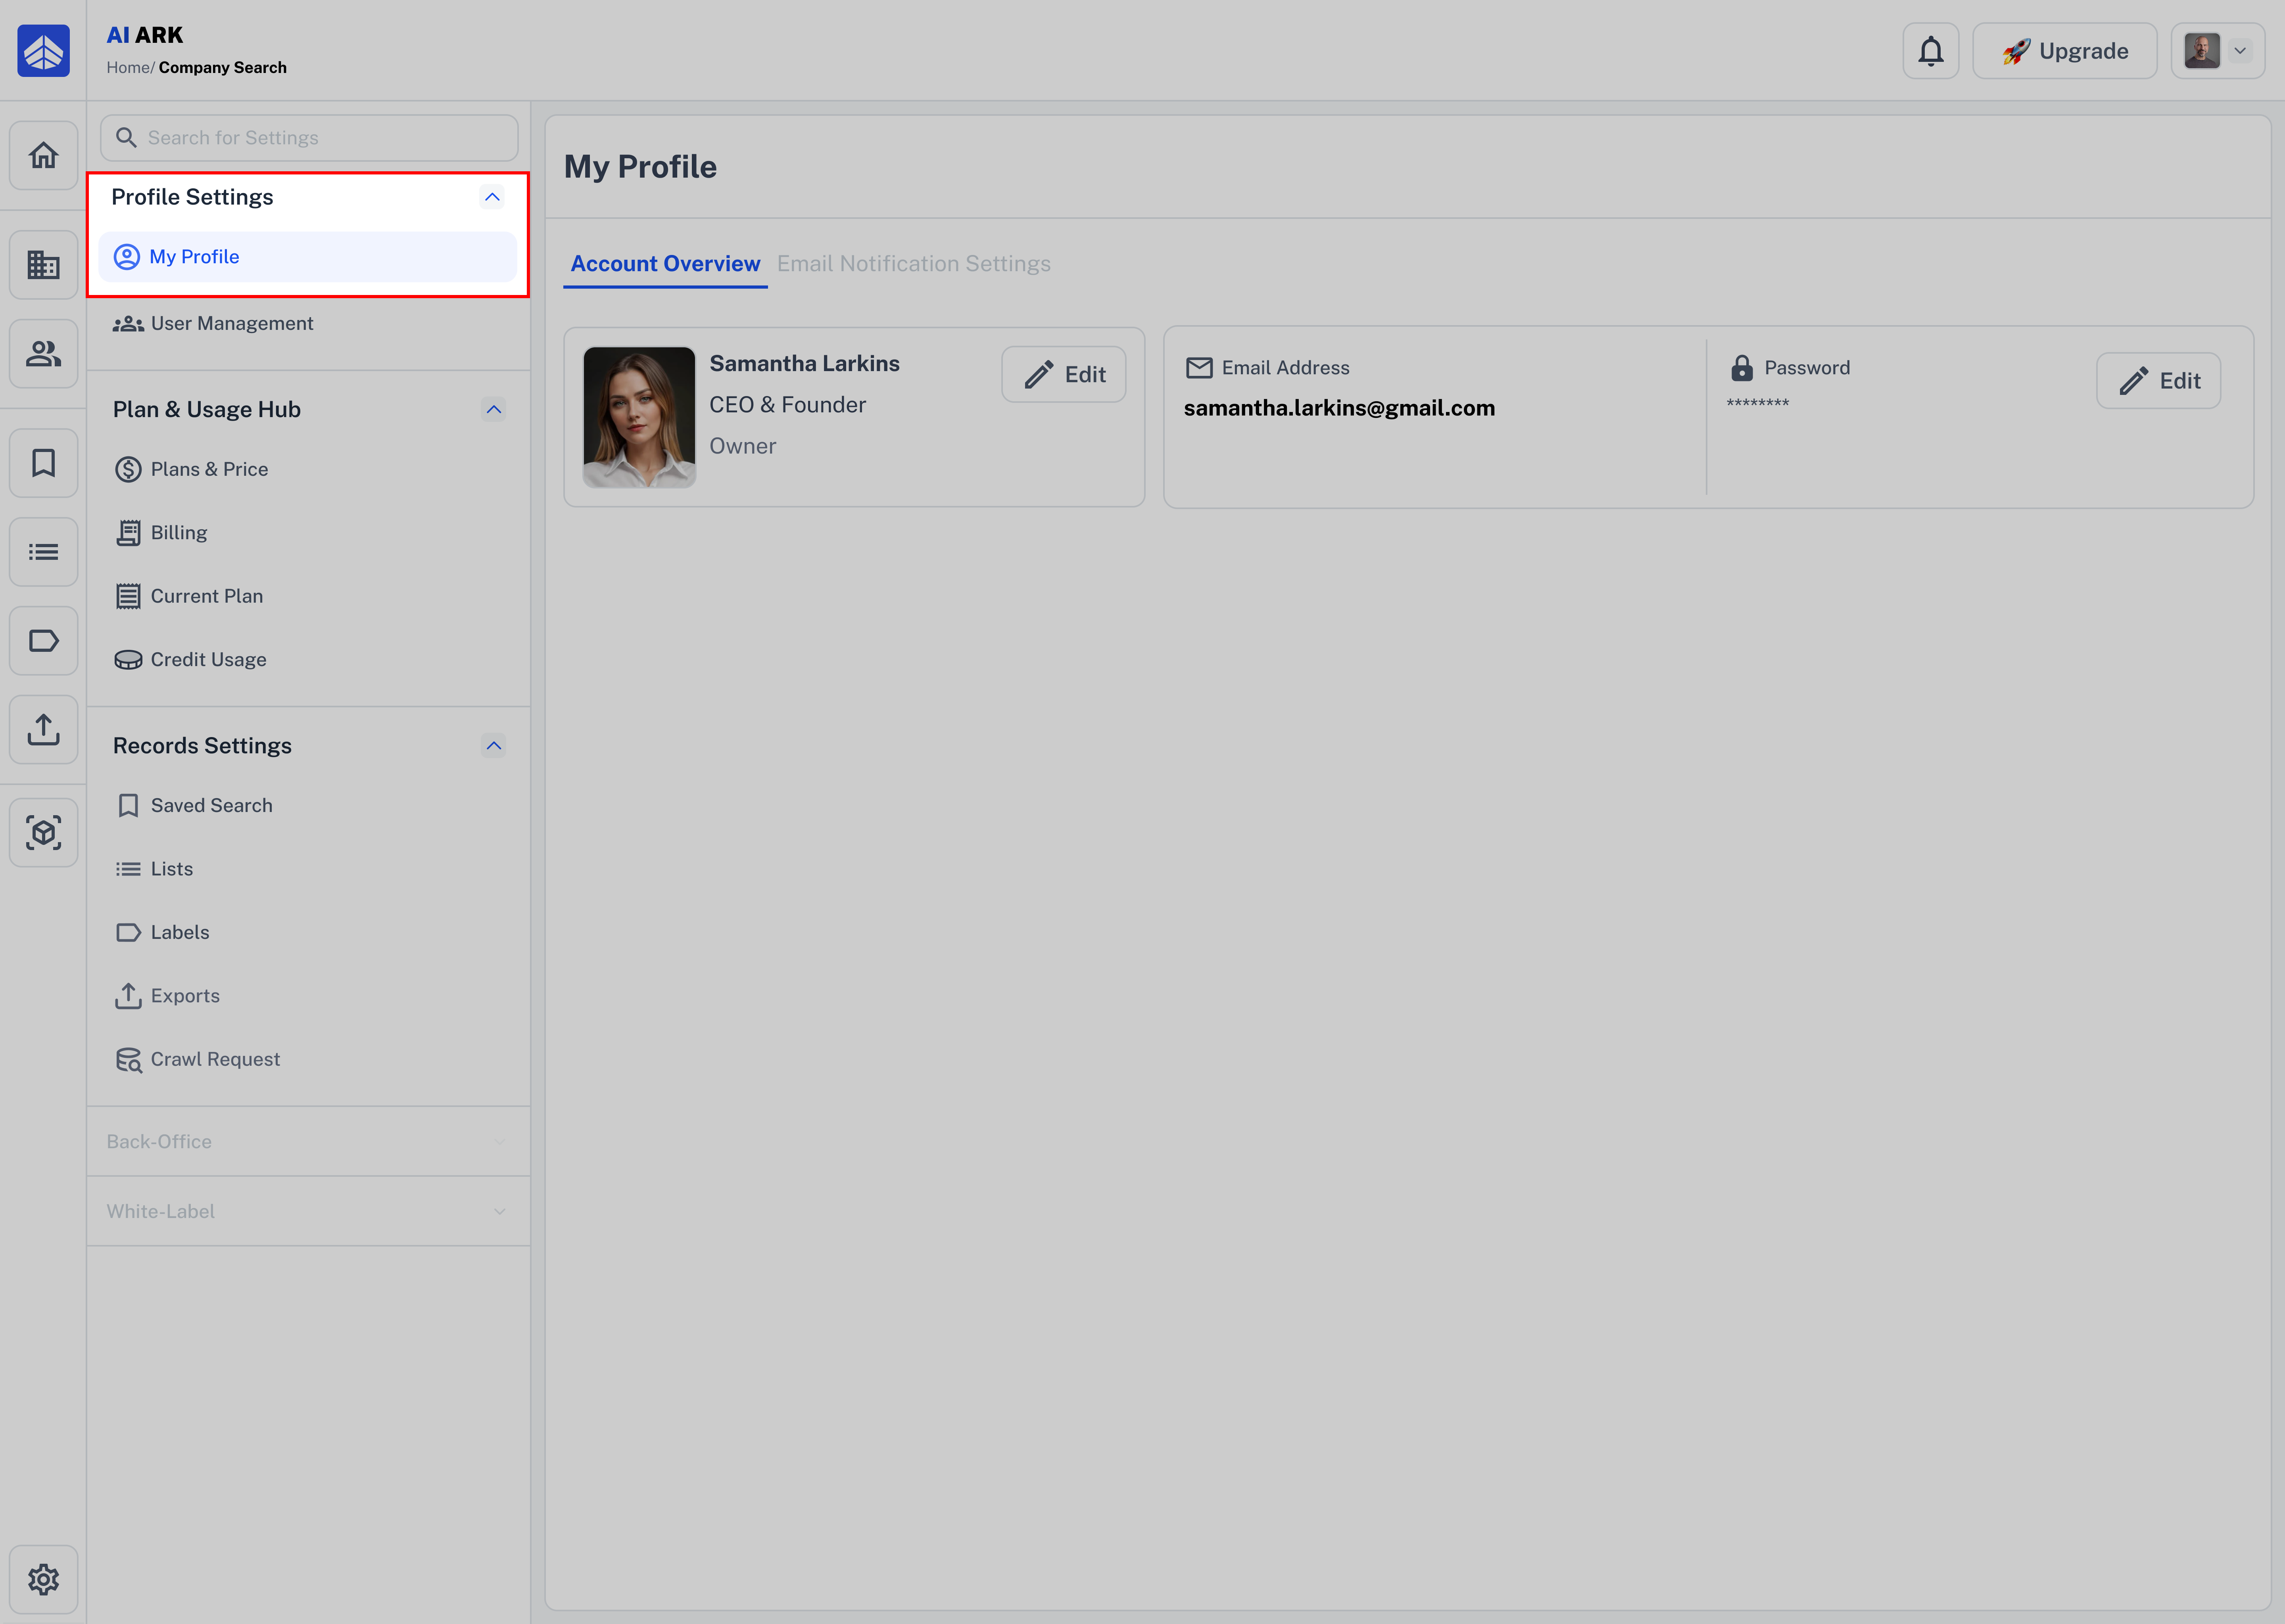Click the My Profile user icon
2285x1624 pixels.
click(x=127, y=257)
